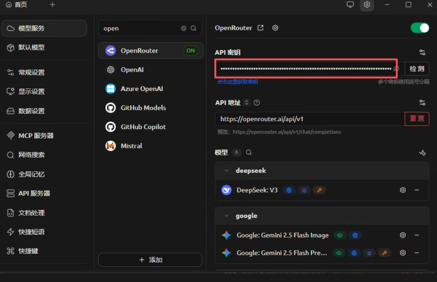Click into the API 密钥 field
Image resolution: width=437 pixels, height=282 pixels.
(306, 69)
